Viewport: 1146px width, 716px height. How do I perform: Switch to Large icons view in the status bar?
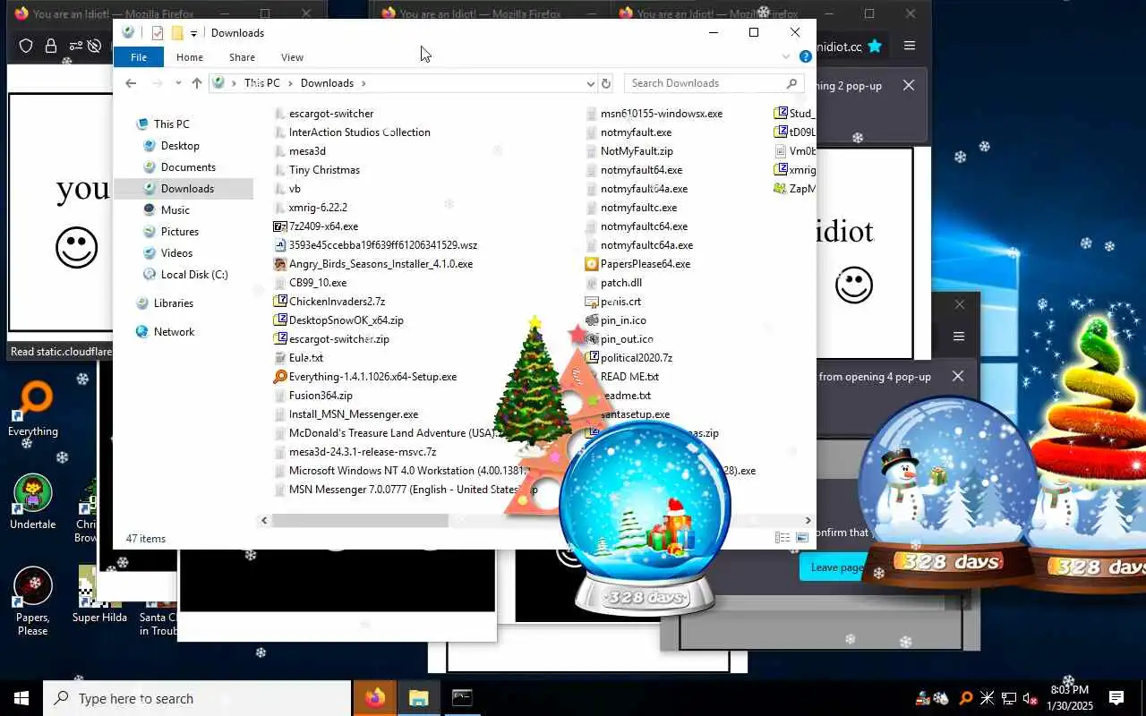[802, 538]
